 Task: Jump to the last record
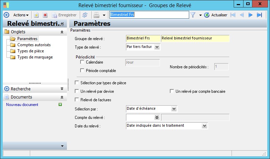pyautogui.click(x=259, y=15)
